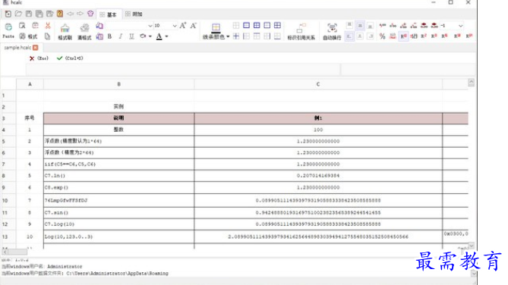Viewport: 508px width, 285px height.
Task: Toggle middle vertical alignment button
Action: click(x=360, y=26)
